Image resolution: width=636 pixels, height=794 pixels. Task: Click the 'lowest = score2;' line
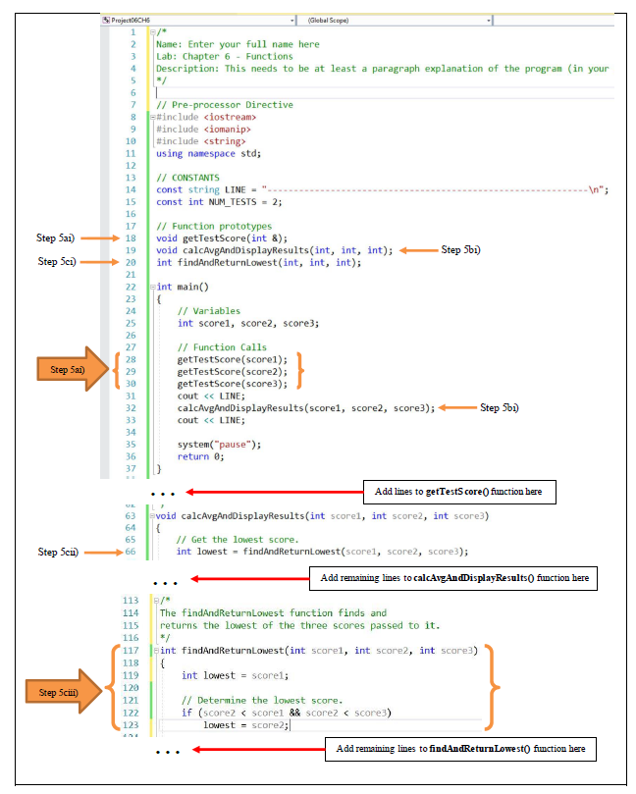pos(246,725)
